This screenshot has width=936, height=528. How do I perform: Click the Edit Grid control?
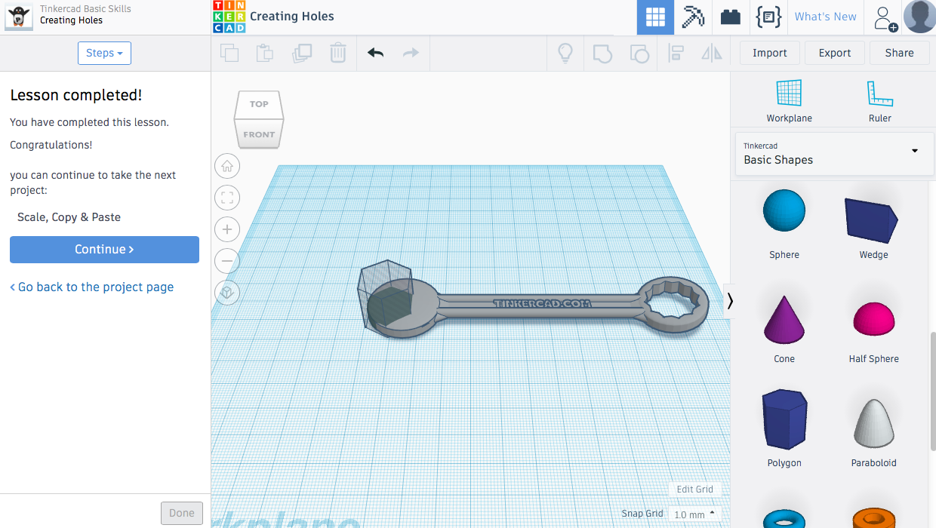(x=694, y=489)
